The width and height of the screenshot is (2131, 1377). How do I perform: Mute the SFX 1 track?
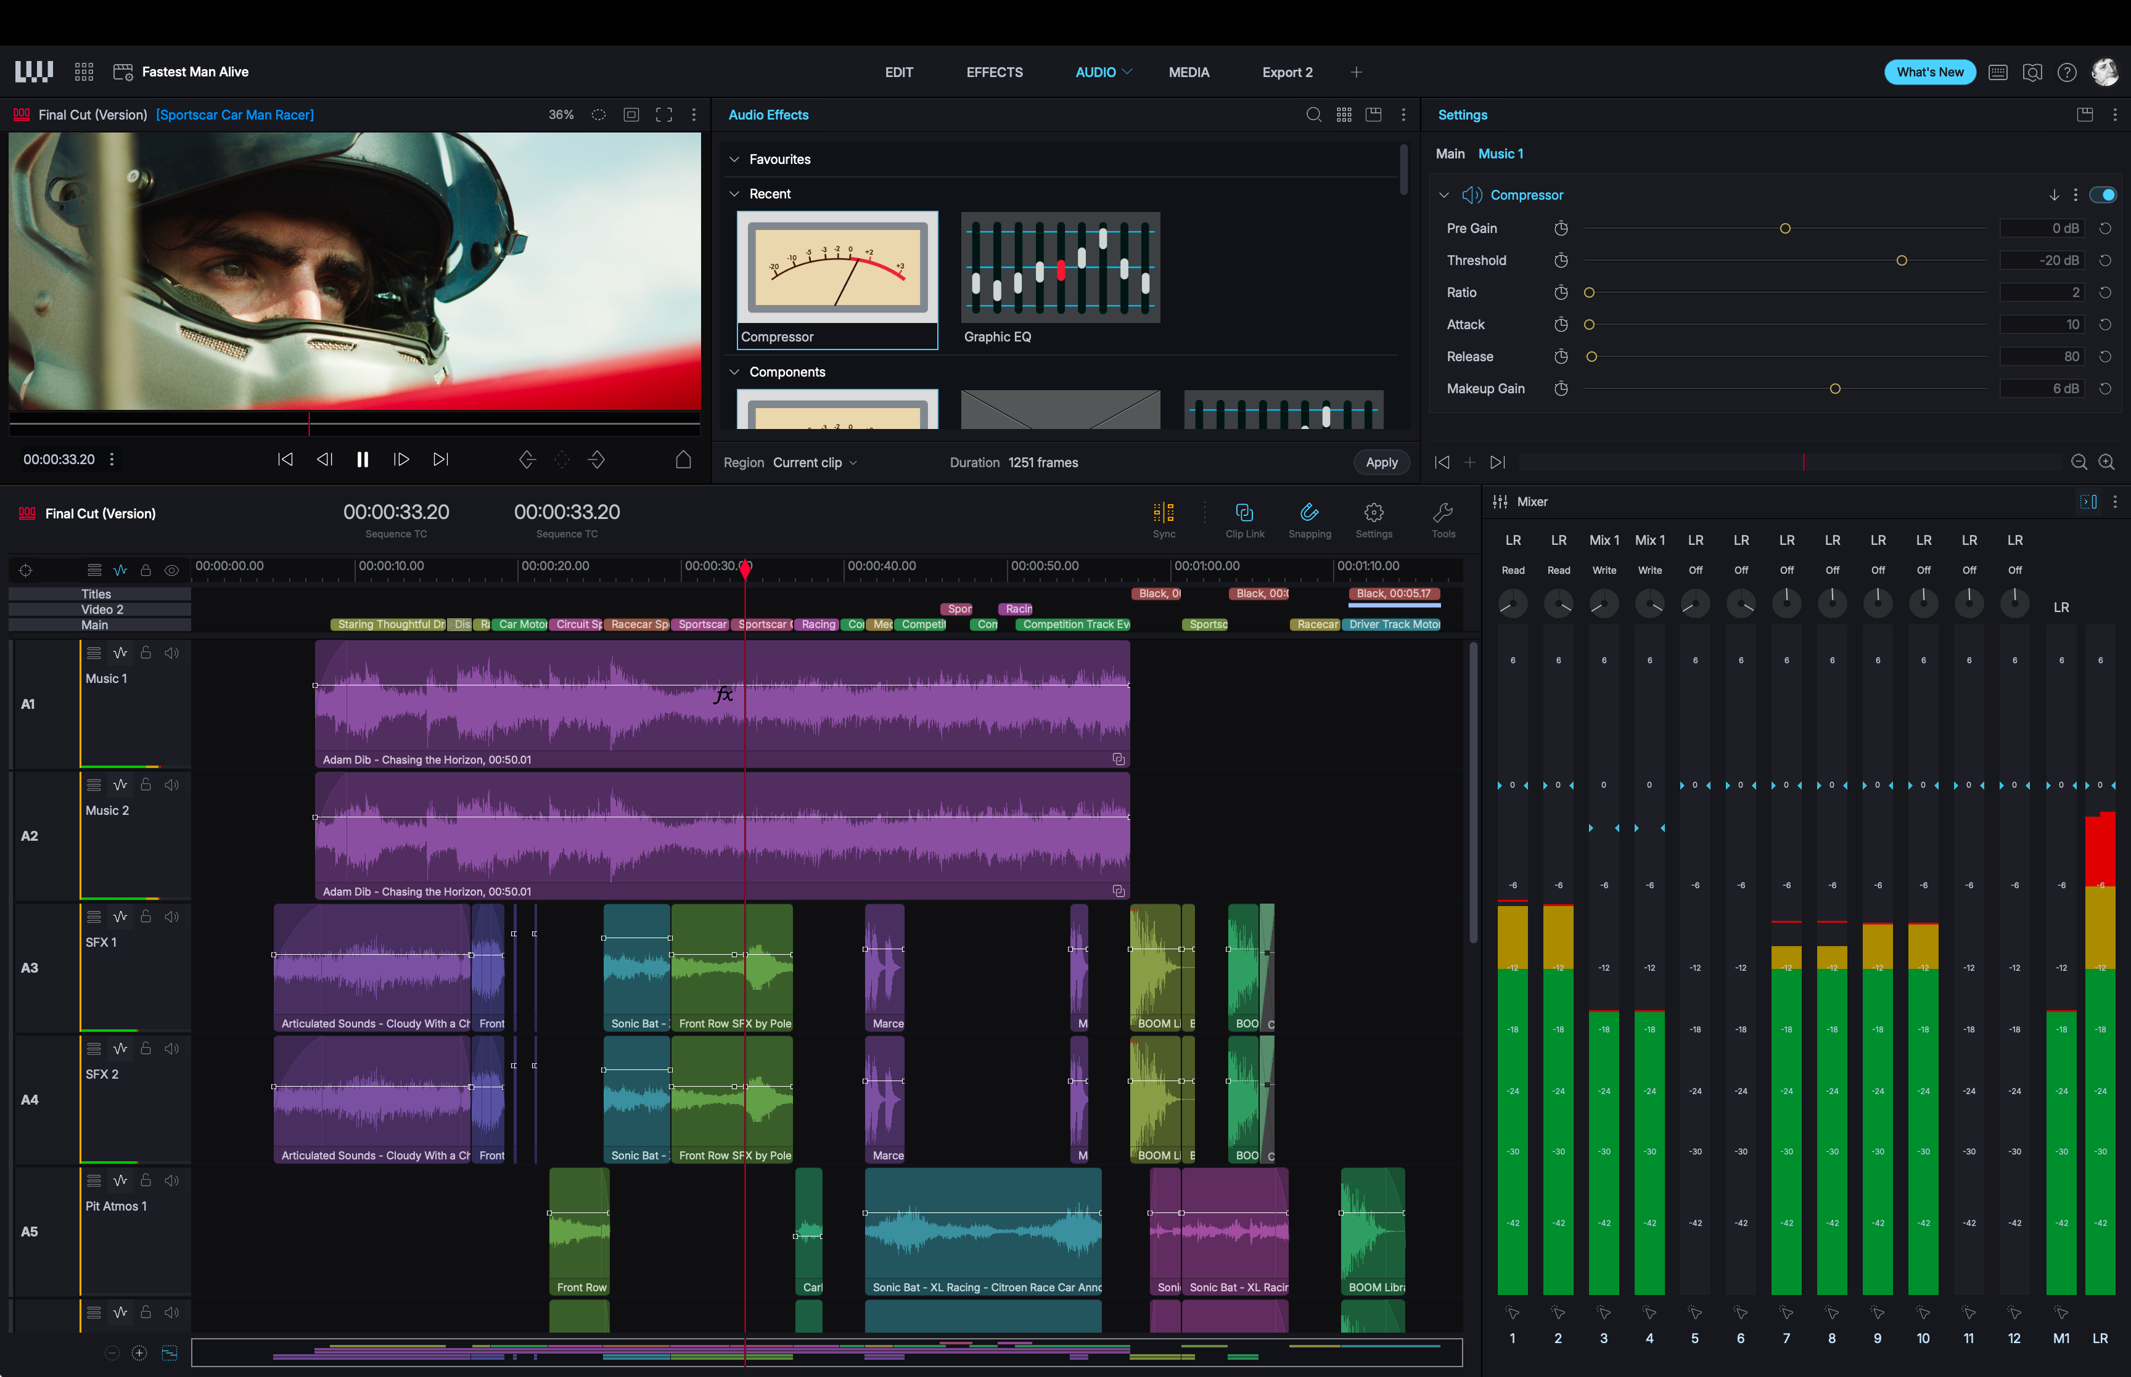point(171,917)
